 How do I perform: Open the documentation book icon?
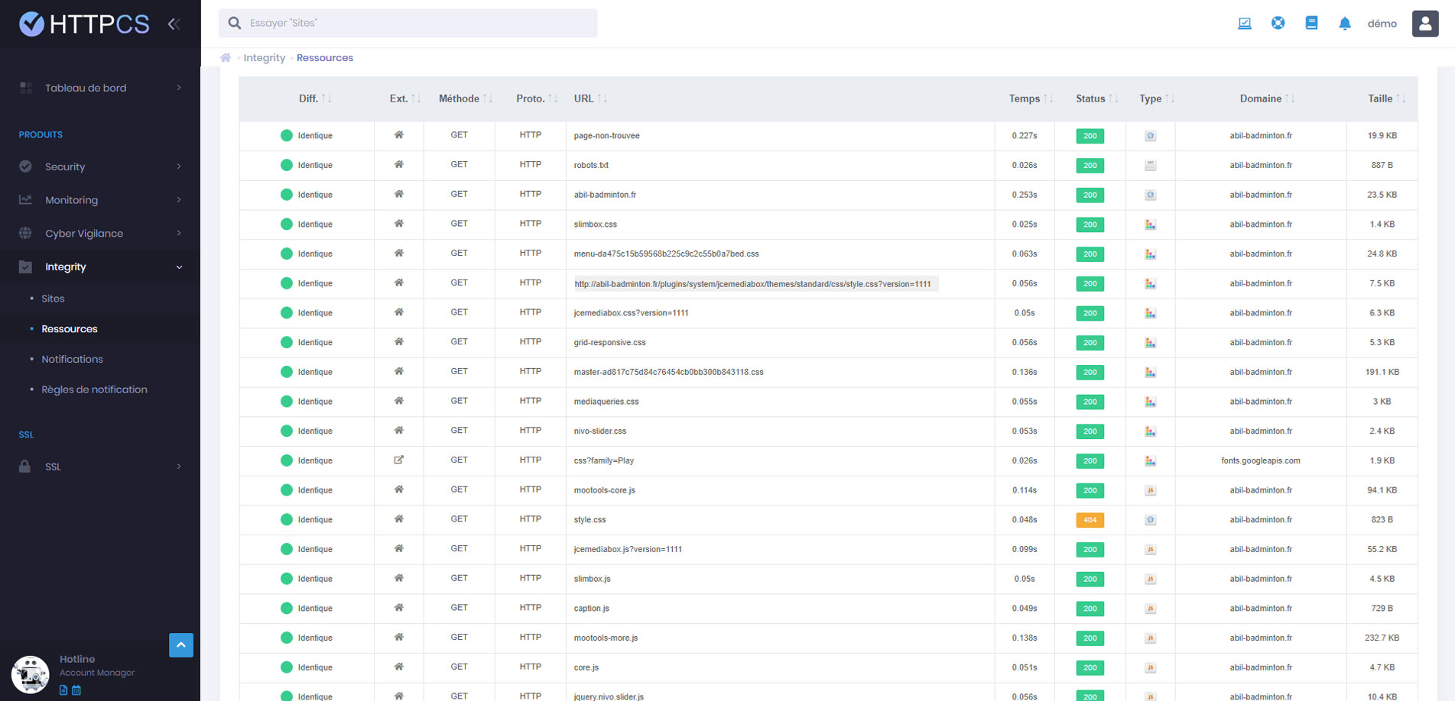coord(1311,23)
